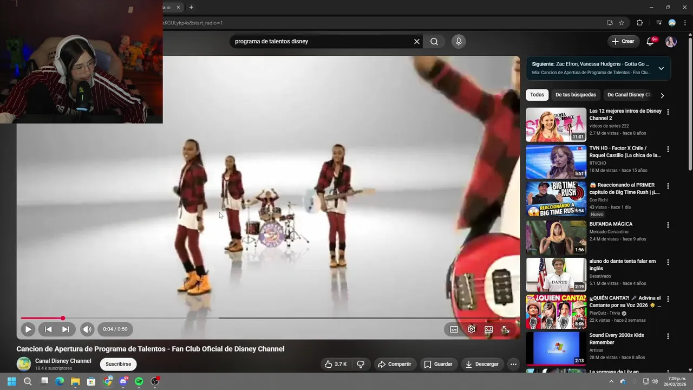Open more actions below the video
Image resolution: width=693 pixels, height=390 pixels.
(x=513, y=364)
